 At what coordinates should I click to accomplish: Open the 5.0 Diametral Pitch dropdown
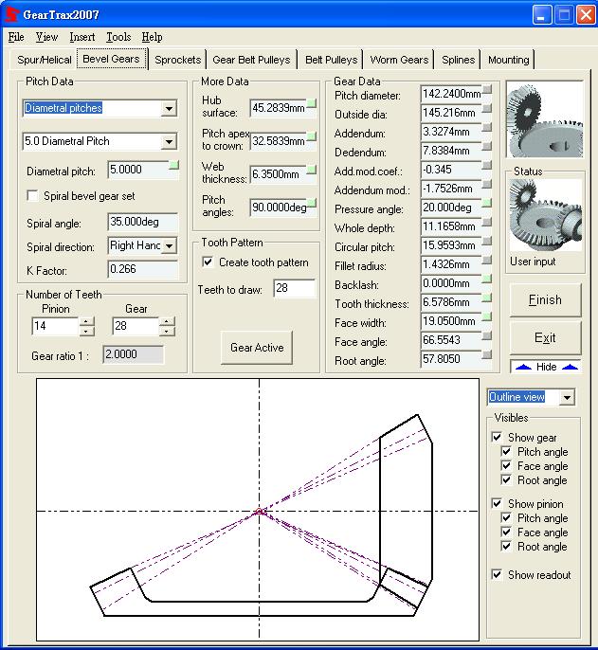coord(169,142)
